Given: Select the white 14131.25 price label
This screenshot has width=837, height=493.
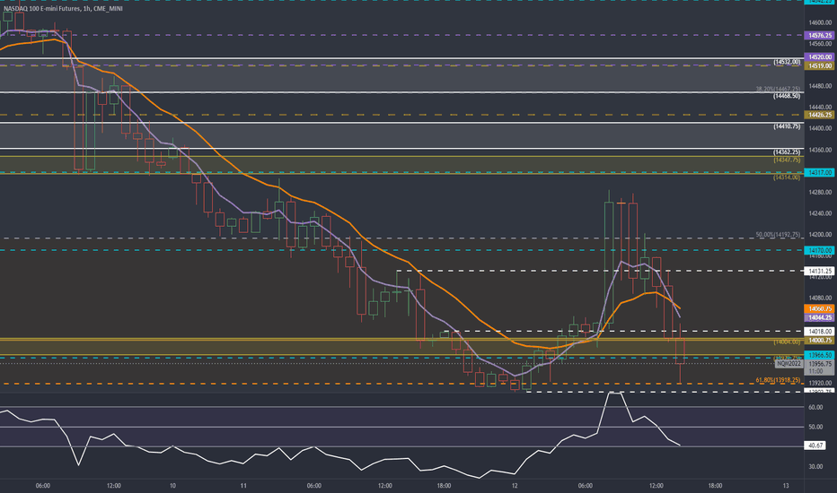Looking at the screenshot, I should click(x=819, y=271).
